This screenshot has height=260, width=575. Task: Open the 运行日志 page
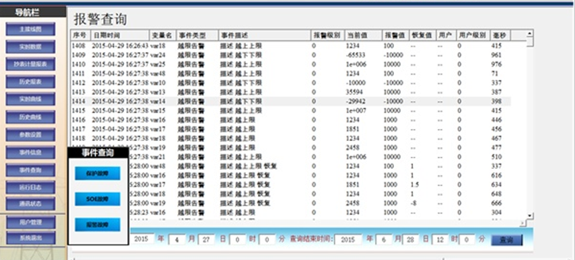pos(31,188)
